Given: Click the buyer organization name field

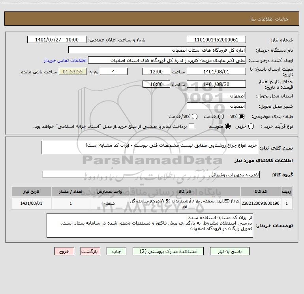Looking at the screenshot, I should click(x=157, y=50).
